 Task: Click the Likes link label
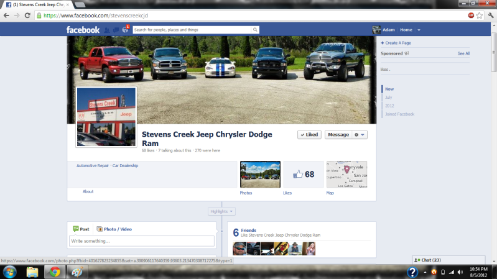click(x=287, y=193)
